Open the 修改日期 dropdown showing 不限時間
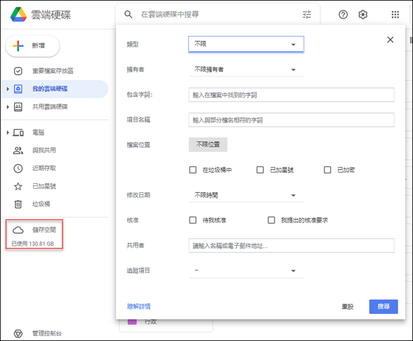Image resolution: width=413 pixels, height=341 pixels. tap(246, 195)
